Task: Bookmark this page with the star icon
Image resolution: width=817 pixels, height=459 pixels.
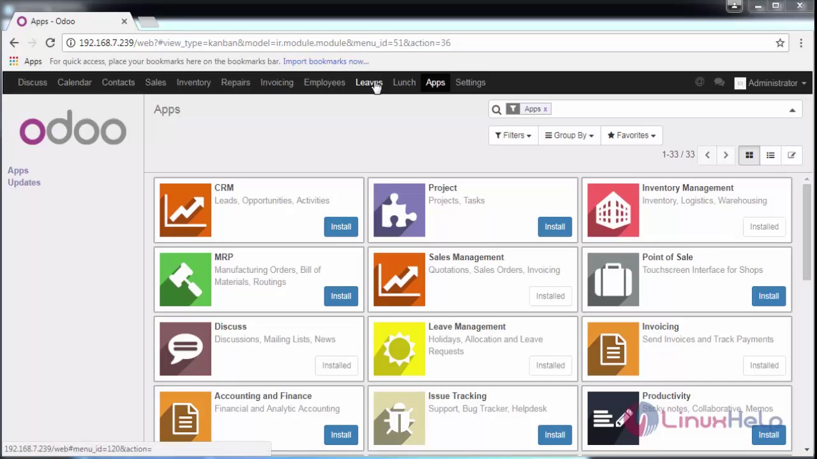Action: point(780,43)
